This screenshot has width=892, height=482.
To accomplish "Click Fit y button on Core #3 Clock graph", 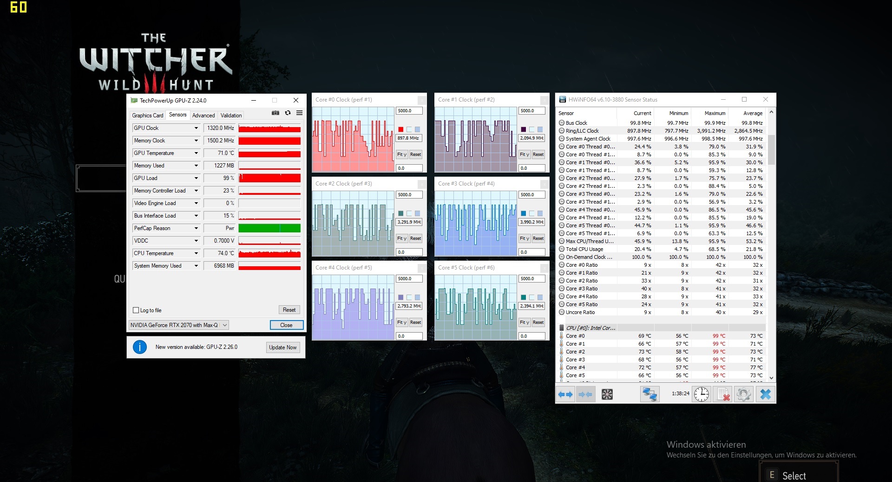I will (524, 238).
